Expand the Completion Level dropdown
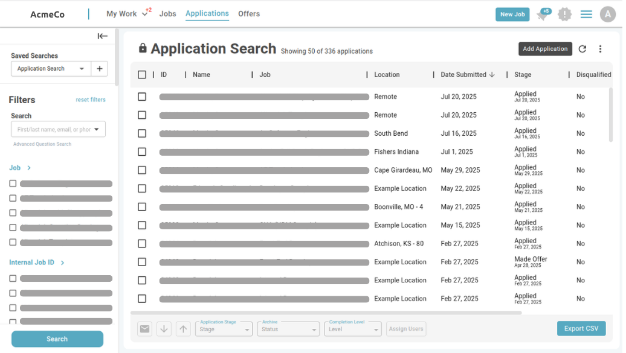The image size is (626, 353). point(353,329)
